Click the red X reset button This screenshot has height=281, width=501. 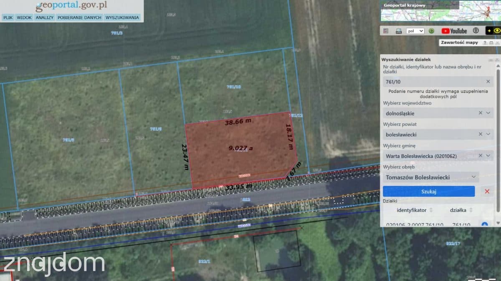(487, 191)
